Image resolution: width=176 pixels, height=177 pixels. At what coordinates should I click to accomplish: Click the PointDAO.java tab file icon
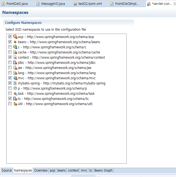[x=3, y=4]
